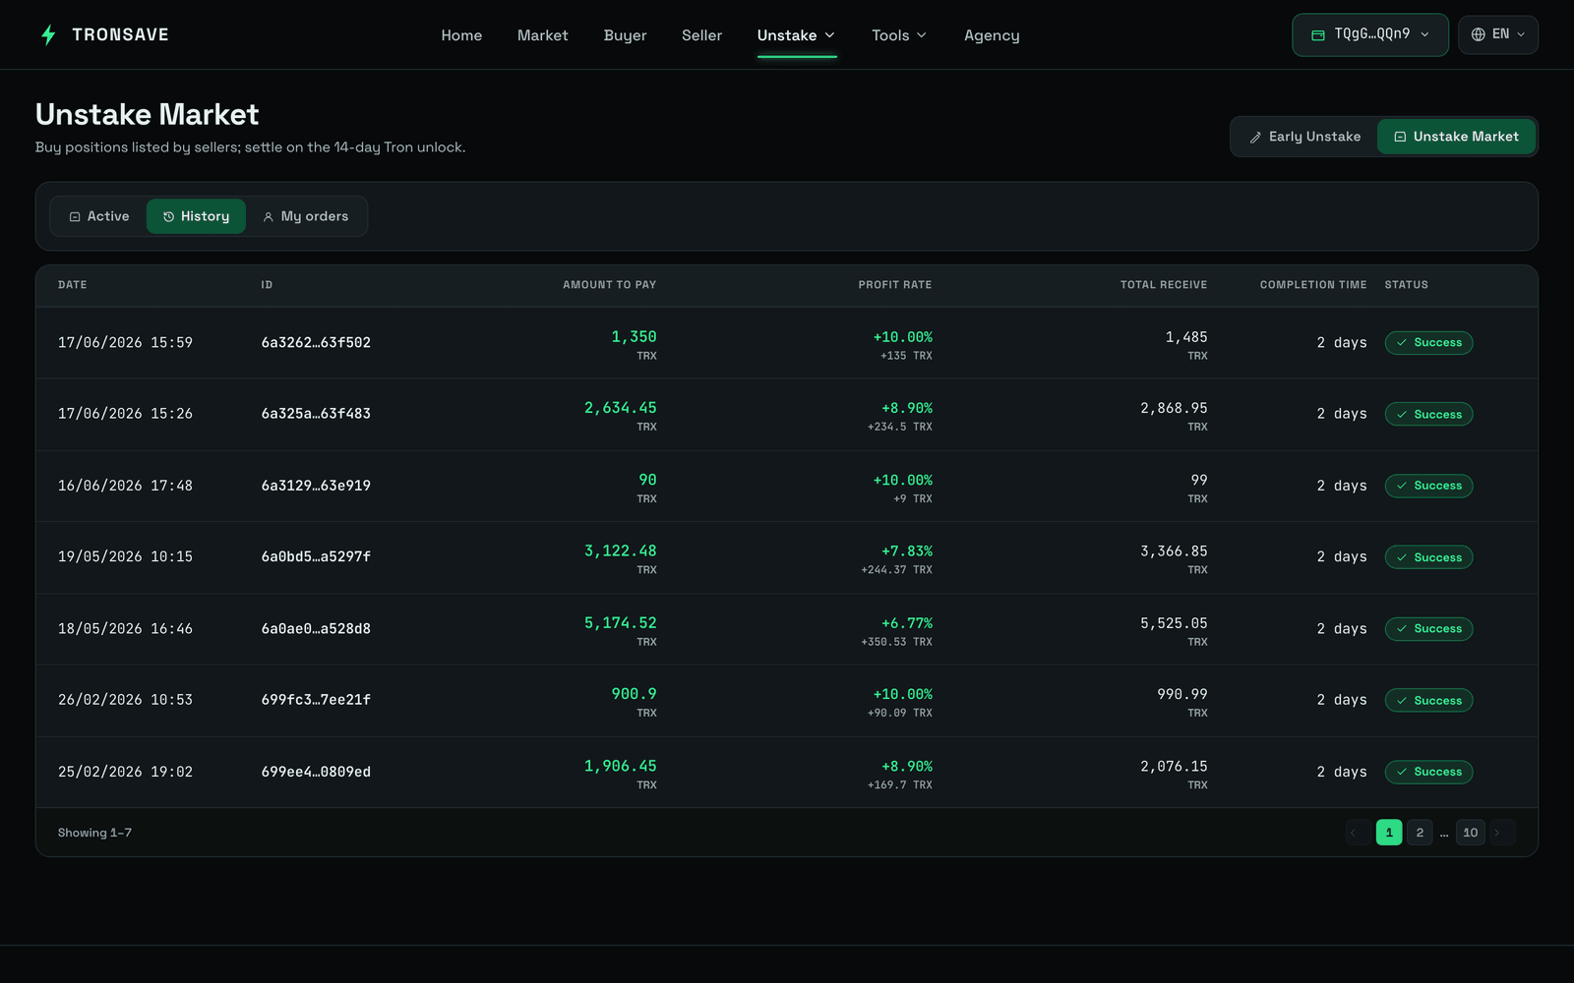Click the Success badge for order 699ee4…0809ed
The height and width of the screenshot is (983, 1574).
tap(1428, 772)
